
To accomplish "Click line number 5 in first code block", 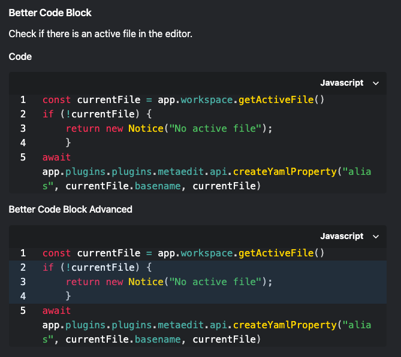I will pos(23,158).
